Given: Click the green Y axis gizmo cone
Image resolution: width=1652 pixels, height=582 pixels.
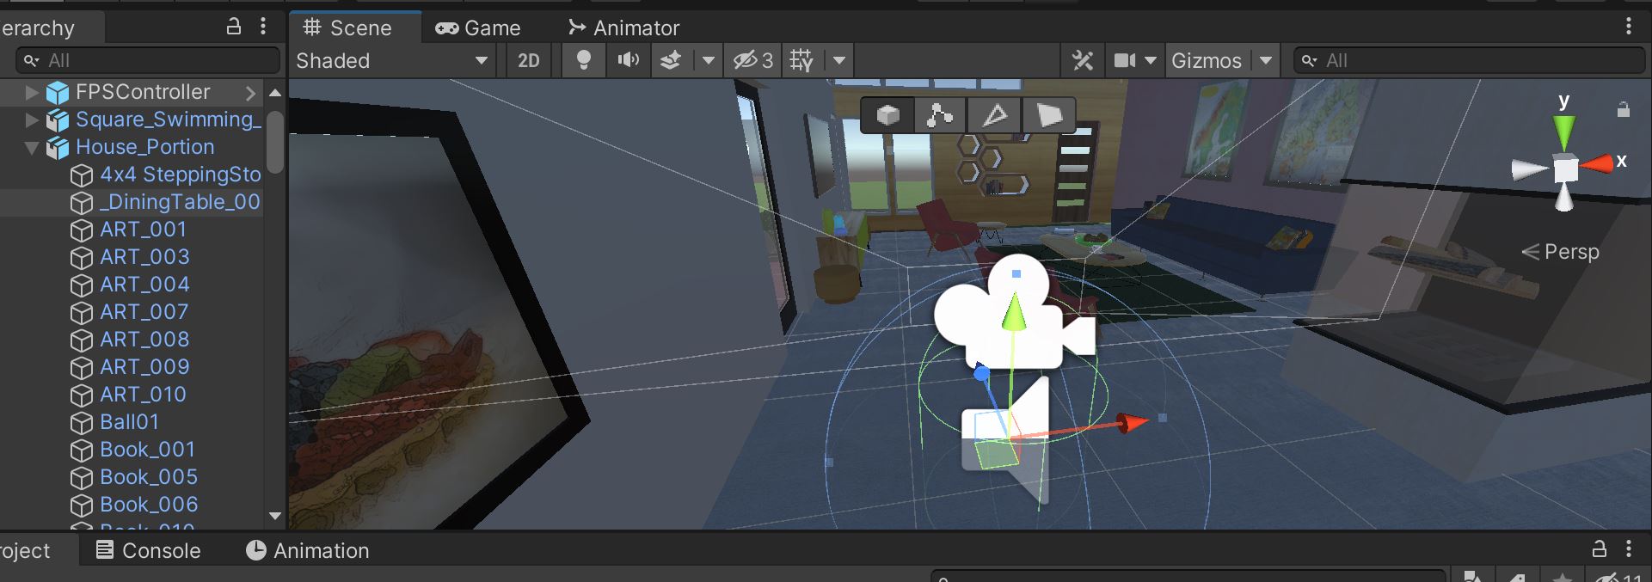Looking at the screenshot, I should pyautogui.click(x=1564, y=133).
